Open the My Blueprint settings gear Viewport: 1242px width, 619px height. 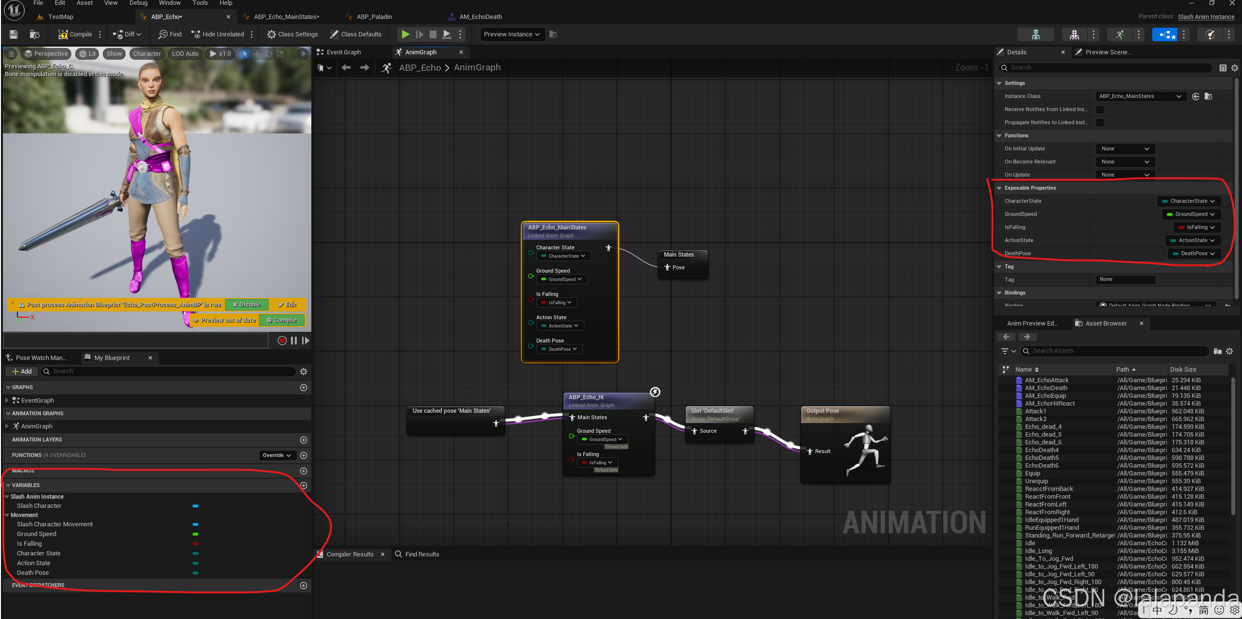(304, 372)
